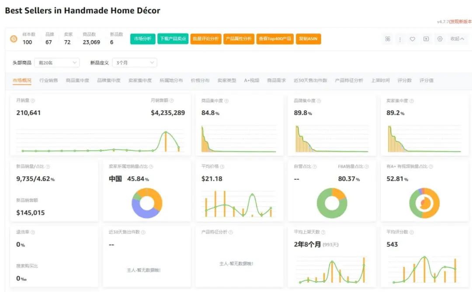The height and width of the screenshot is (292, 472).
Task: Click help icon beside 品牌集中度 card title
Action: click(319, 101)
